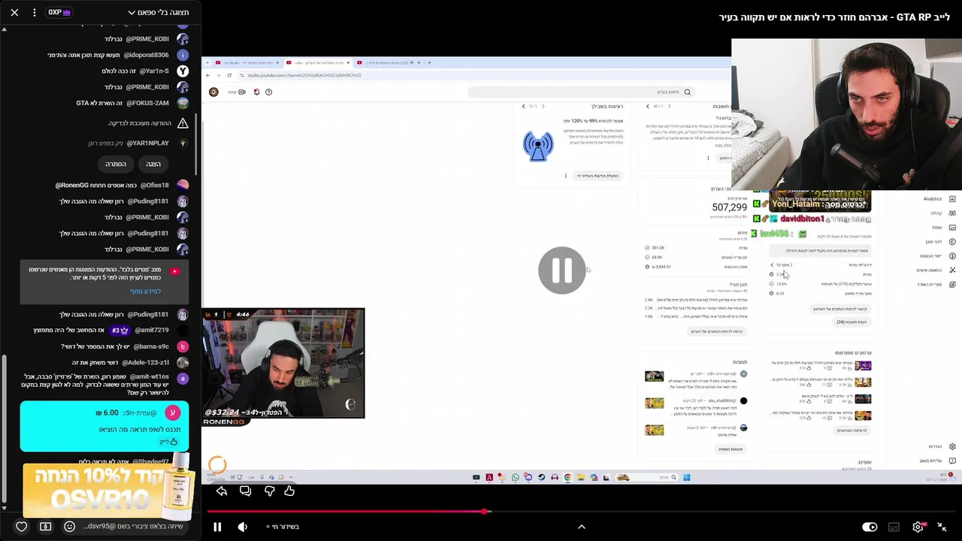
Task: Dislike the video with thumbs down
Action: tap(269, 491)
